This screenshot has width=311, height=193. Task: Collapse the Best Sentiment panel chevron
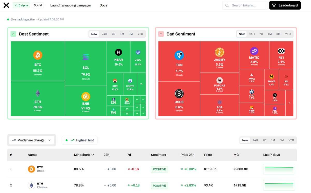point(13,34)
